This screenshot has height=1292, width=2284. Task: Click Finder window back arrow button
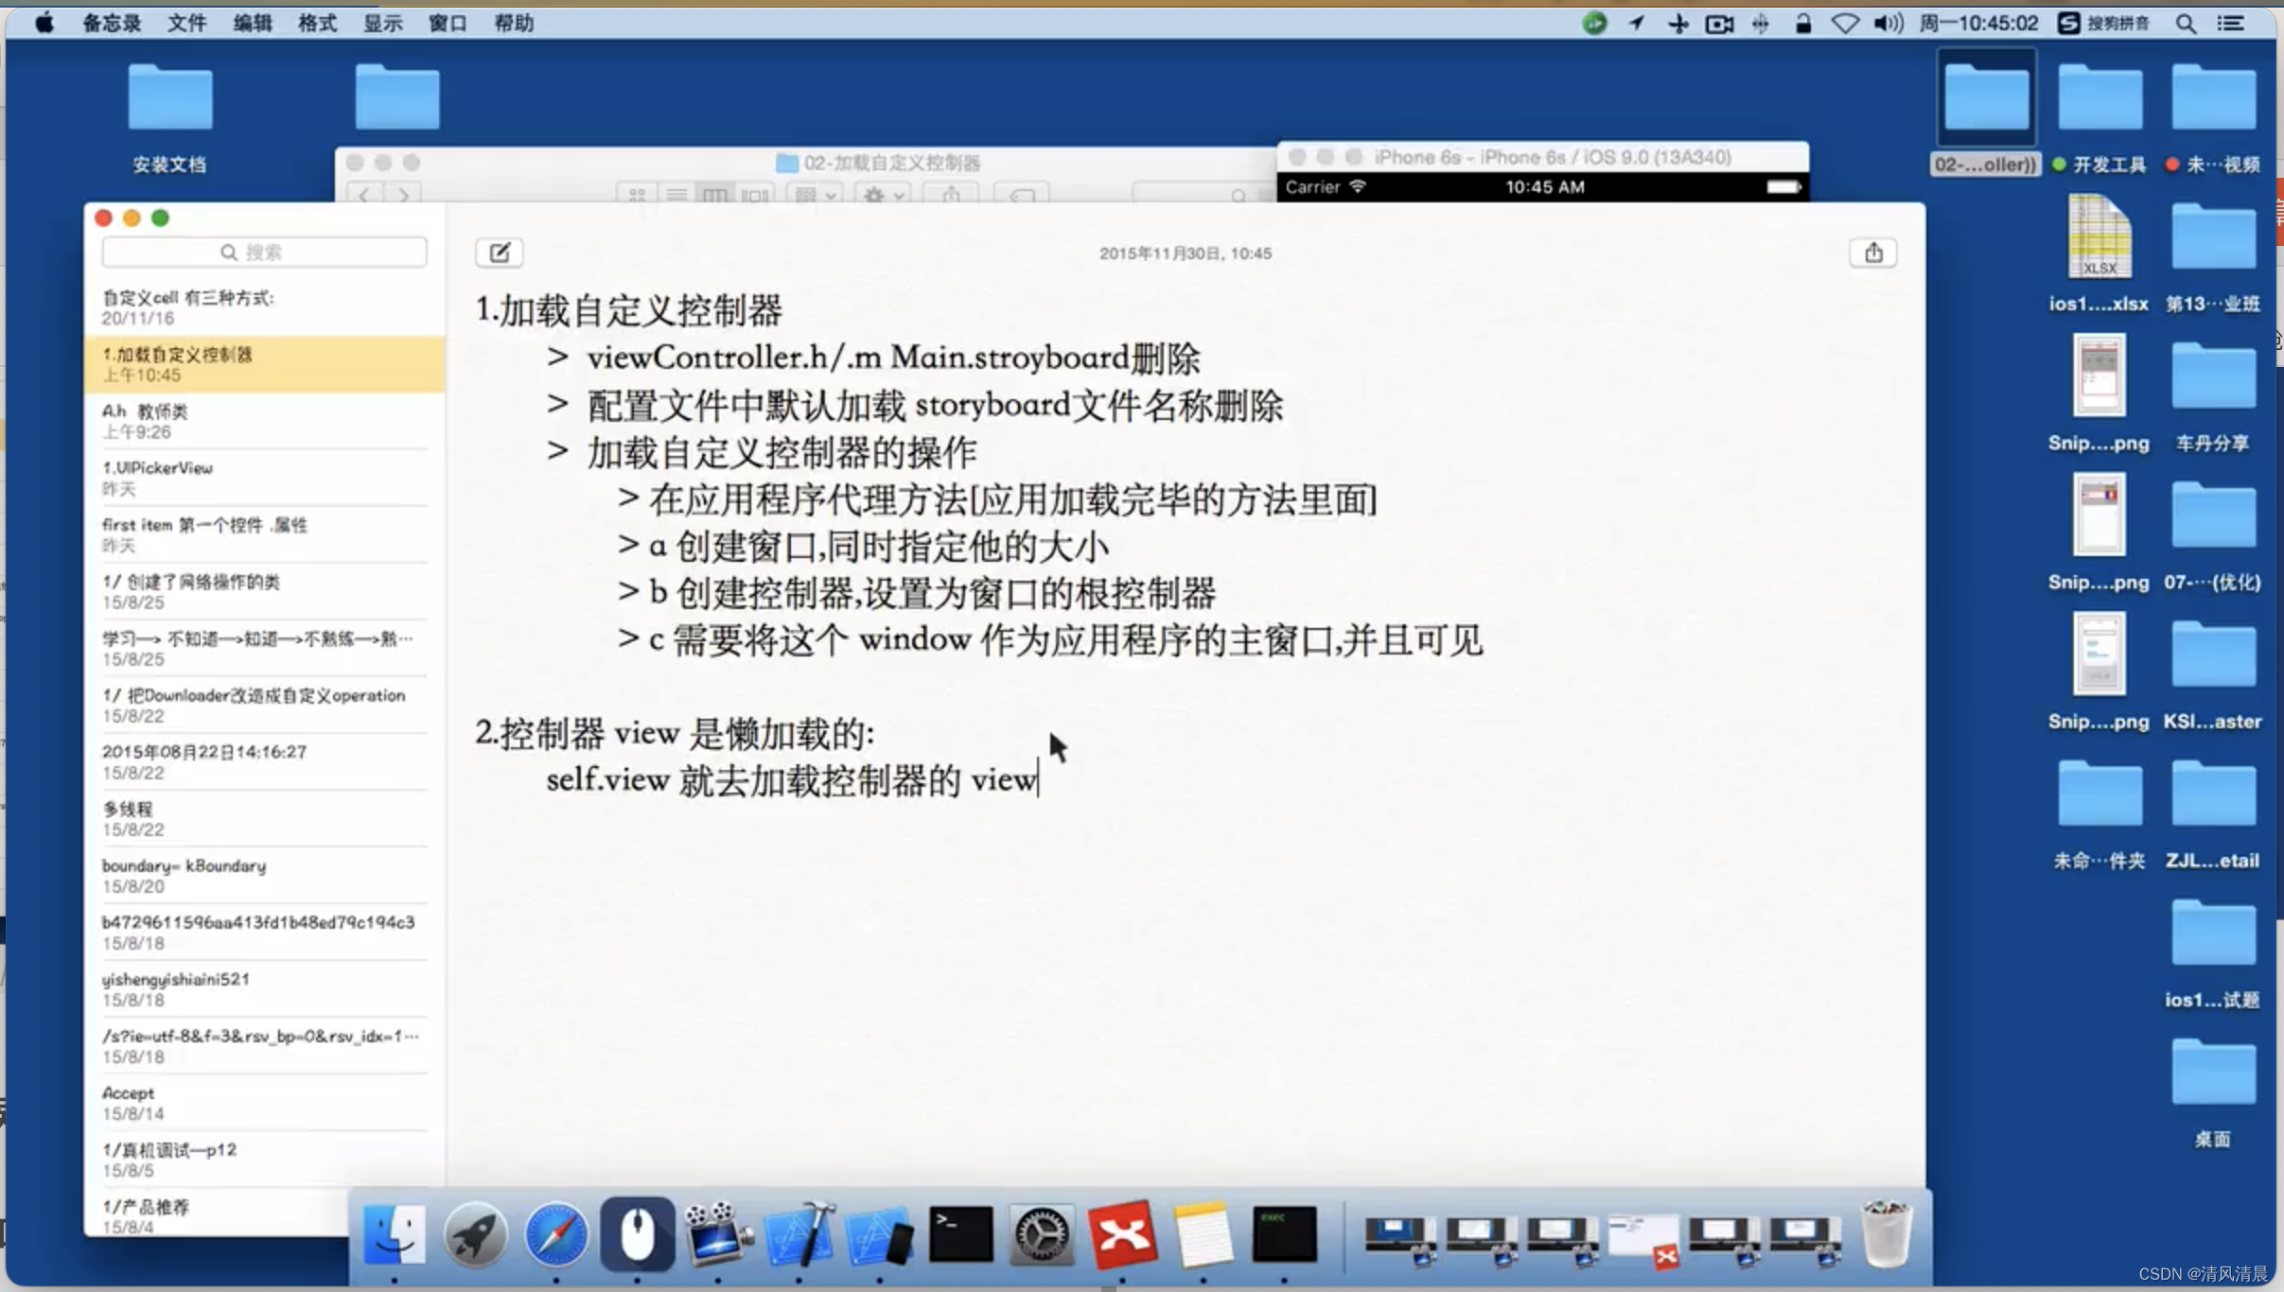pyautogui.click(x=365, y=195)
